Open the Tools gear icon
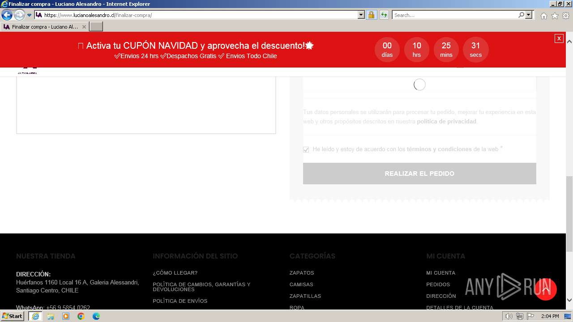 click(x=565, y=16)
